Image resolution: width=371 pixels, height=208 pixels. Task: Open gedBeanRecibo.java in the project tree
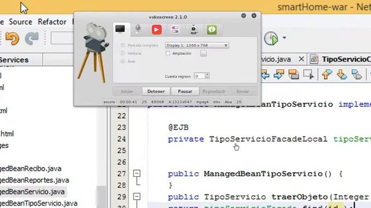point(31,169)
